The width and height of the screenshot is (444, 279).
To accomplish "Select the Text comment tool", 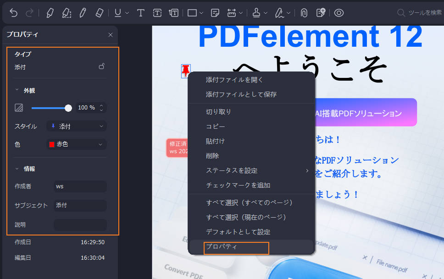I will pos(141,13).
